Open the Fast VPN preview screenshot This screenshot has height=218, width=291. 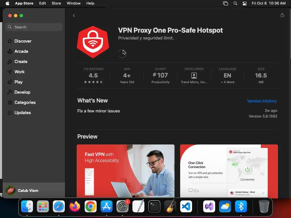point(125,171)
